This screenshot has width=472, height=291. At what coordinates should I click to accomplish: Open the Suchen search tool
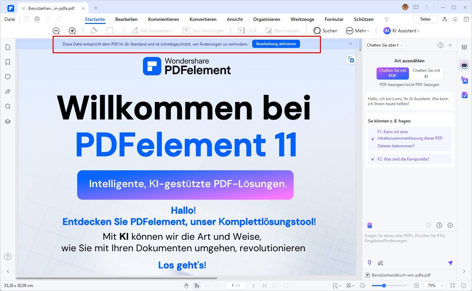point(325,31)
